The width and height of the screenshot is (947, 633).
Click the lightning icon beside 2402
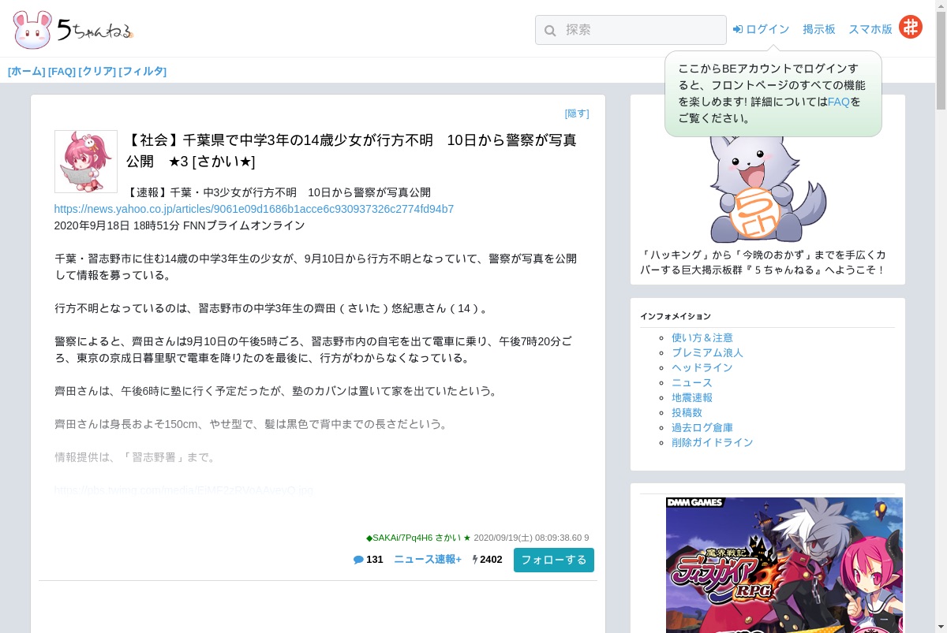click(x=475, y=560)
